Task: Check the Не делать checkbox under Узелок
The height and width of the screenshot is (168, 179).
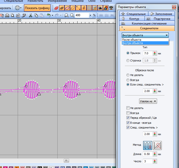Action: tap(128, 108)
